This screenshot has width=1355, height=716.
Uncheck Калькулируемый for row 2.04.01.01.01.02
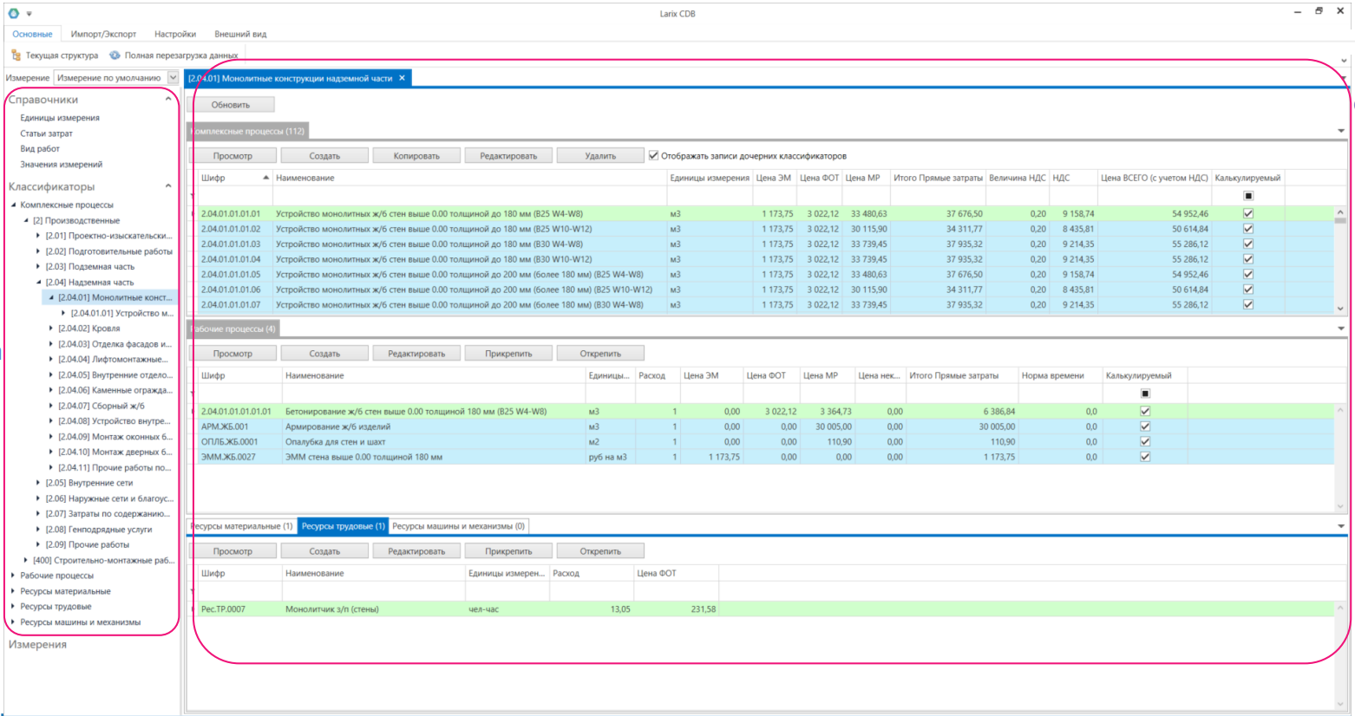(x=1248, y=229)
